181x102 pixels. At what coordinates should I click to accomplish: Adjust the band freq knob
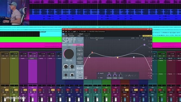coord(109,75)
